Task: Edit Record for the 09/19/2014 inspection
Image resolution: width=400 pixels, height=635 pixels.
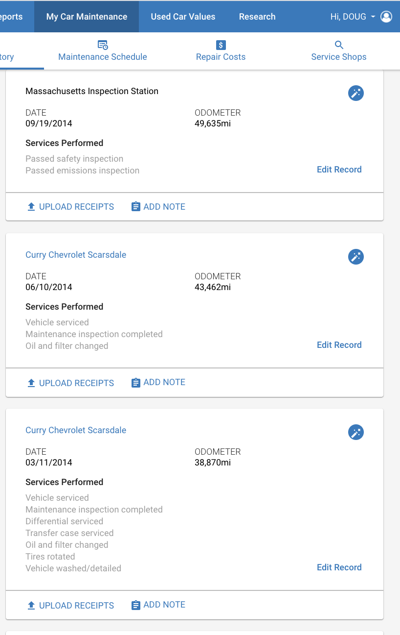Action: pyautogui.click(x=339, y=170)
